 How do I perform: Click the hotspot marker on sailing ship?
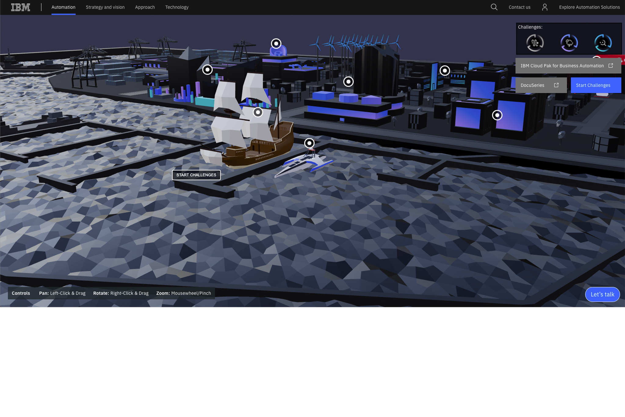point(258,112)
